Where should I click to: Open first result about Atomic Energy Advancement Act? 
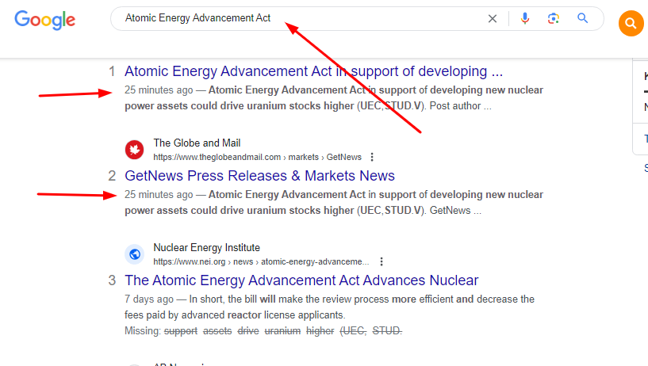313,71
